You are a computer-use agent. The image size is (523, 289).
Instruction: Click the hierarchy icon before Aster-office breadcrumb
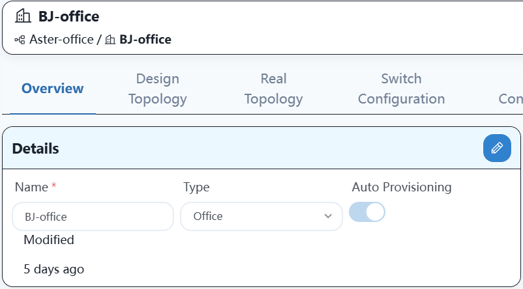pyautogui.click(x=20, y=40)
